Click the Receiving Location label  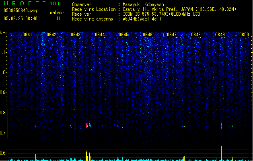(94, 9)
